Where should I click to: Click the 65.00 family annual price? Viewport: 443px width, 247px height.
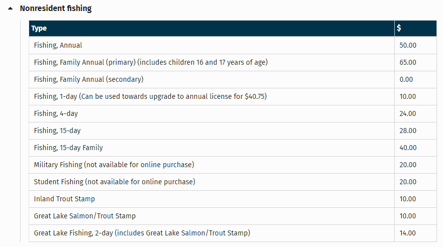click(x=408, y=62)
